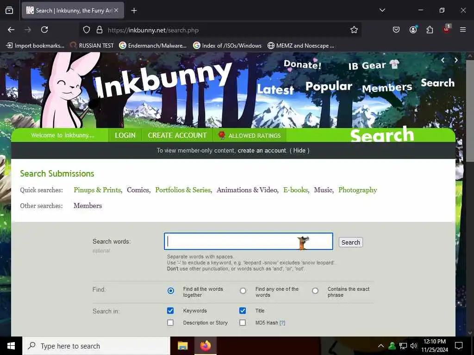
Task: Open Import bookmarks toolbar item
Action: (35, 46)
